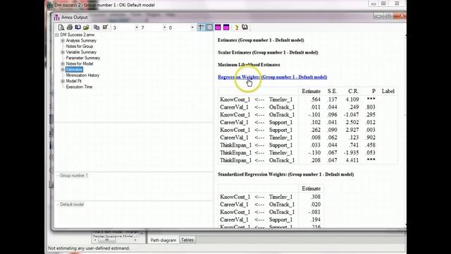Select Notes for Group in the tree
This screenshot has height=254, width=451.
(80, 47)
